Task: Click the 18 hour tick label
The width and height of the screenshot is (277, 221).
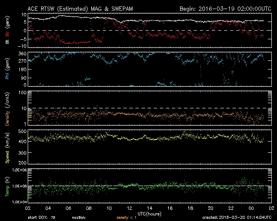Action: 190,208
